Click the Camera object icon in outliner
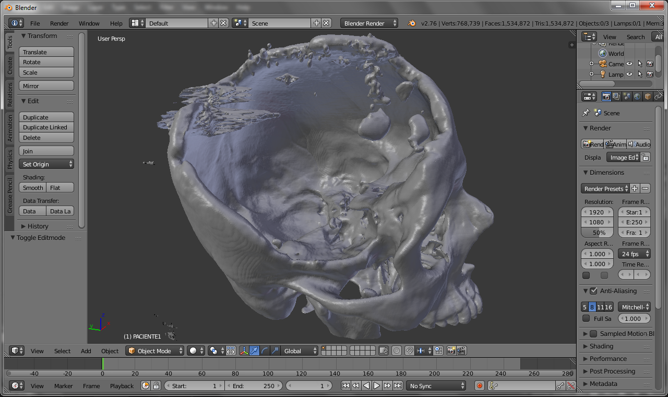 tap(603, 64)
